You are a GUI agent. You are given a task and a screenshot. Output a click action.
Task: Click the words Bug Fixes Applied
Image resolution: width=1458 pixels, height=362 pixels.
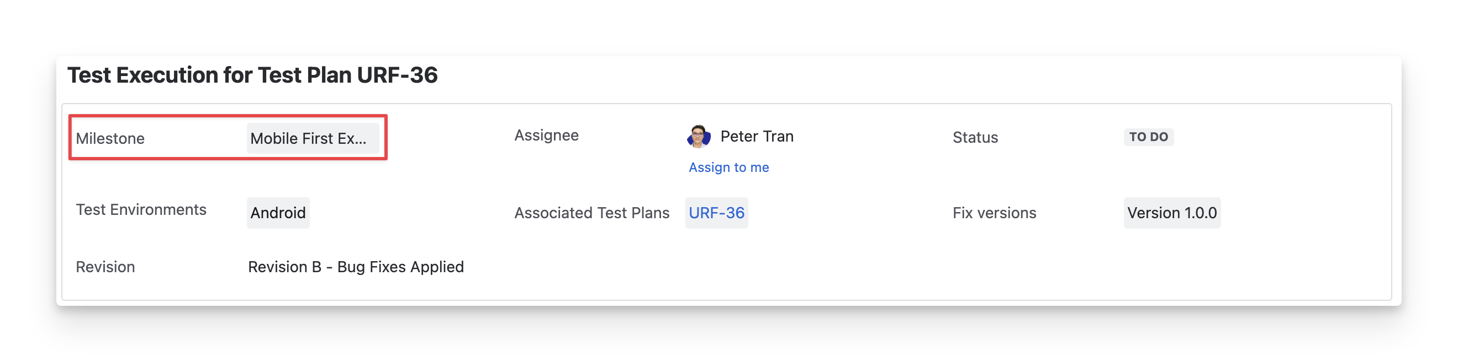400,267
